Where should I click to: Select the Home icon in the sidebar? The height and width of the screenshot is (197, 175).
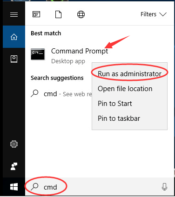pyautogui.click(x=14, y=37)
